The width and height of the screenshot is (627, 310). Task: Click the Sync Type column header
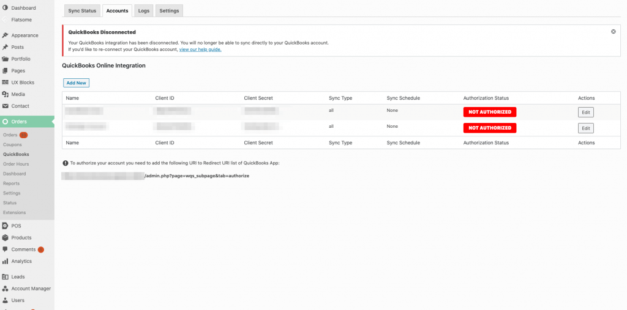click(x=340, y=98)
